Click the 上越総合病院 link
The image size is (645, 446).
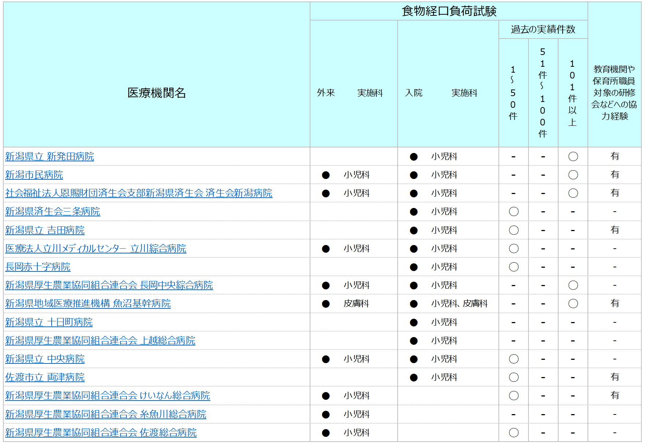point(100,341)
